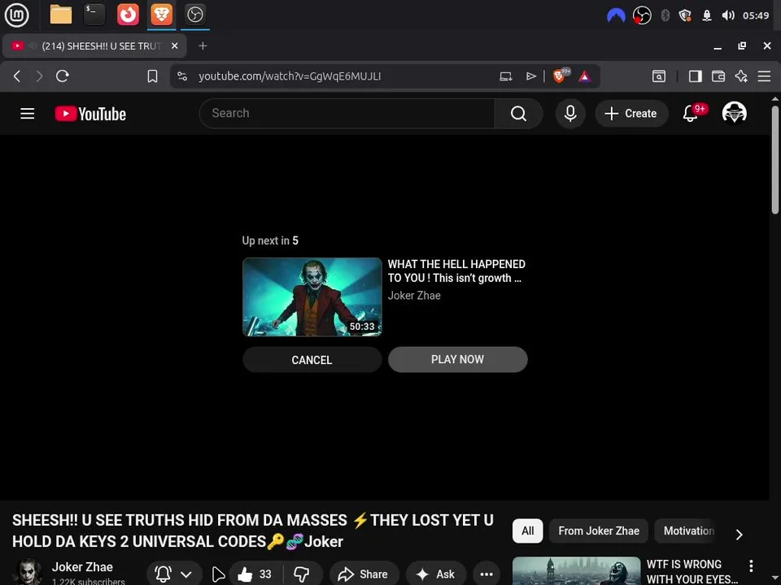Toggle the subscription notification bell
The width and height of the screenshot is (781, 585).
(164, 574)
